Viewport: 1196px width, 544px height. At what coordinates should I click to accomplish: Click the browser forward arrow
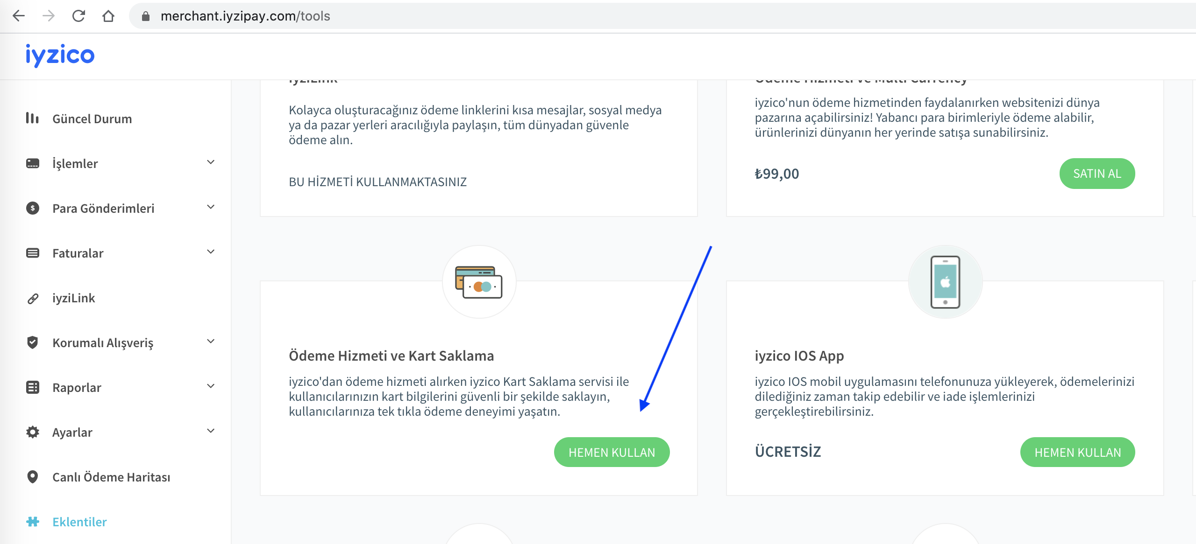49,16
